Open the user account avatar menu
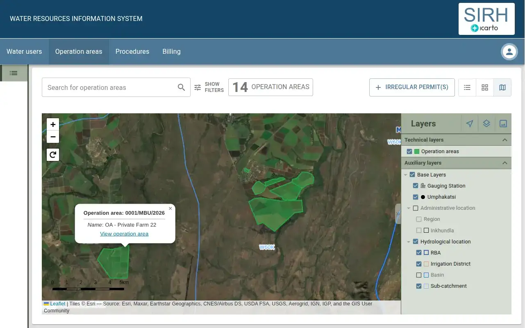Viewport: 525px width, 328px height. point(509,52)
